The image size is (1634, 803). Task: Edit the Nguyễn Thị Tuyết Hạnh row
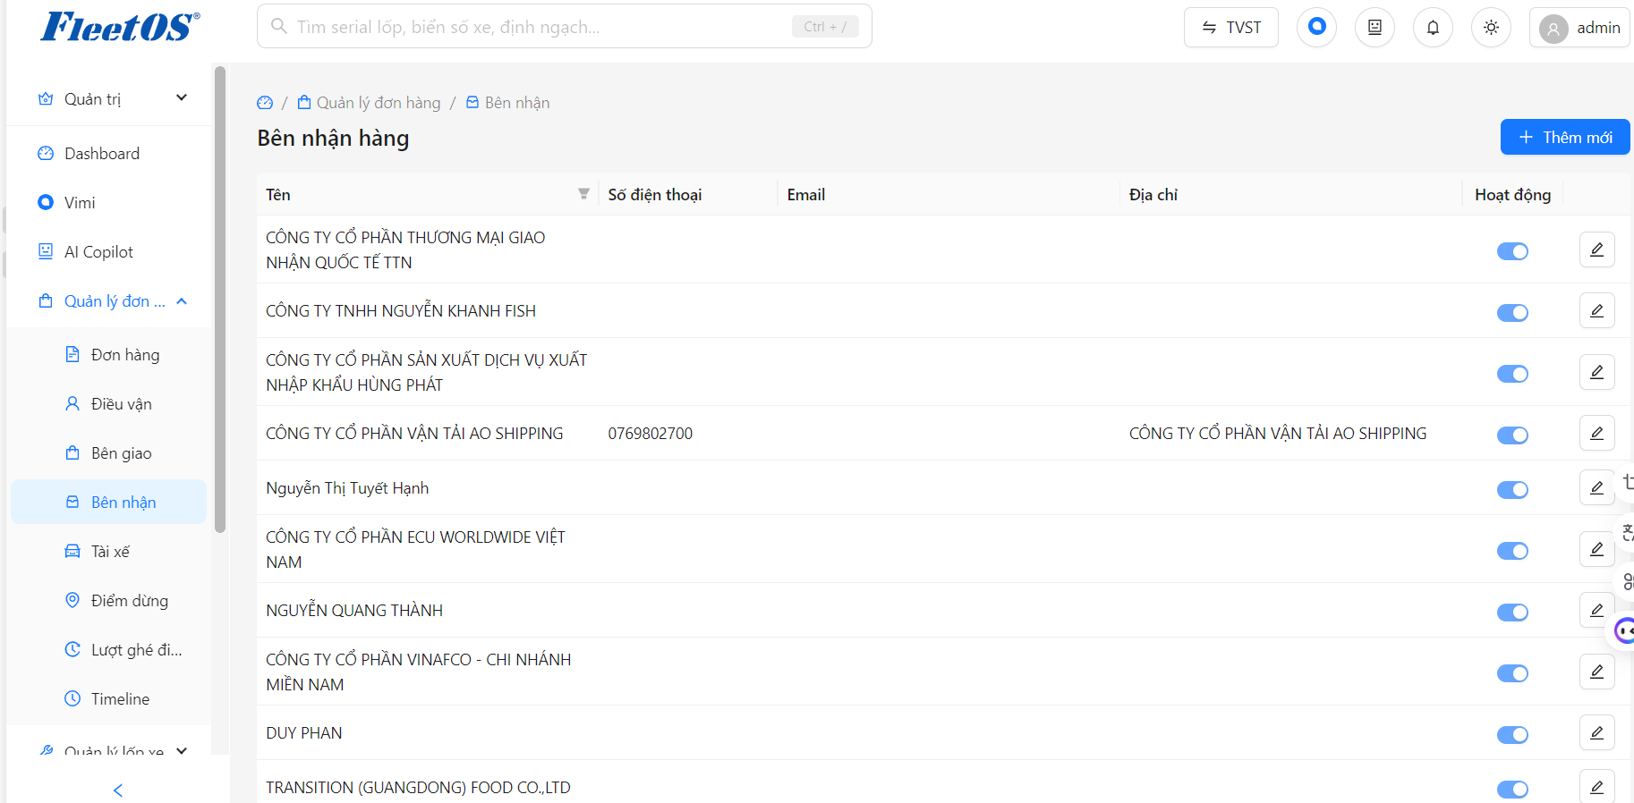tap(1596, 487)
